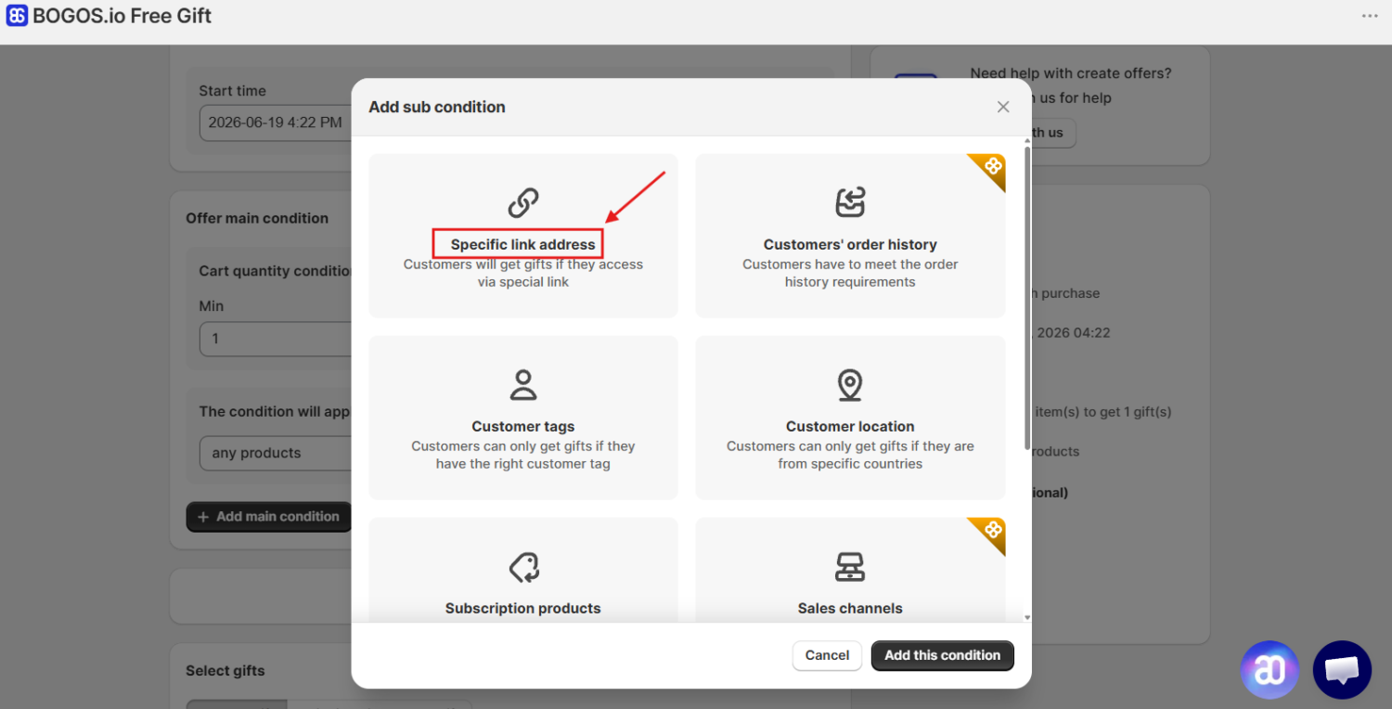The width and height of the screenshot is (1392, 709).
Task: Click Need help with create offers text
Action: pyautogui.click(x=1071, y=73)
